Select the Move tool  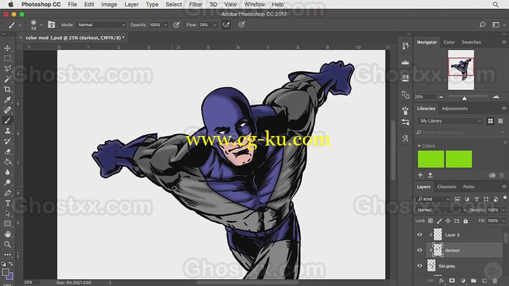coord(8,48)
